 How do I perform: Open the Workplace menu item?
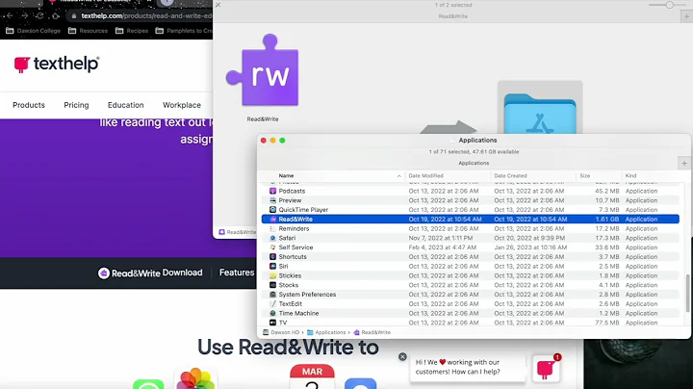pos(182,105)
